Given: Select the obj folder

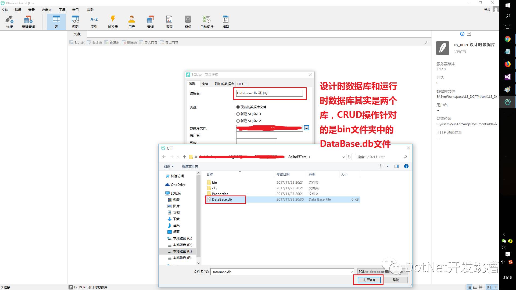Looking at the screenshot, I should 214,188.
